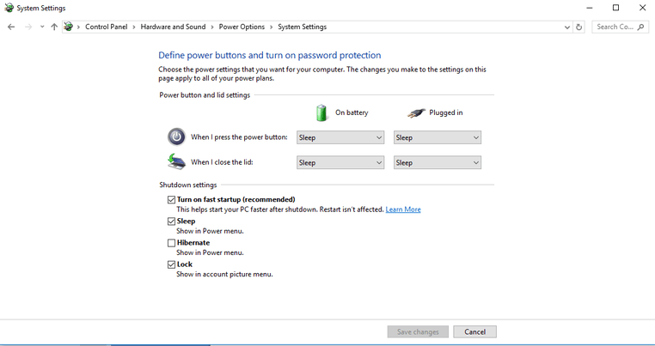Screen dimensions: 655x346
Task: Click the Plugged in power plug icon
Action: pyautogui.click(x=416, y=112)
